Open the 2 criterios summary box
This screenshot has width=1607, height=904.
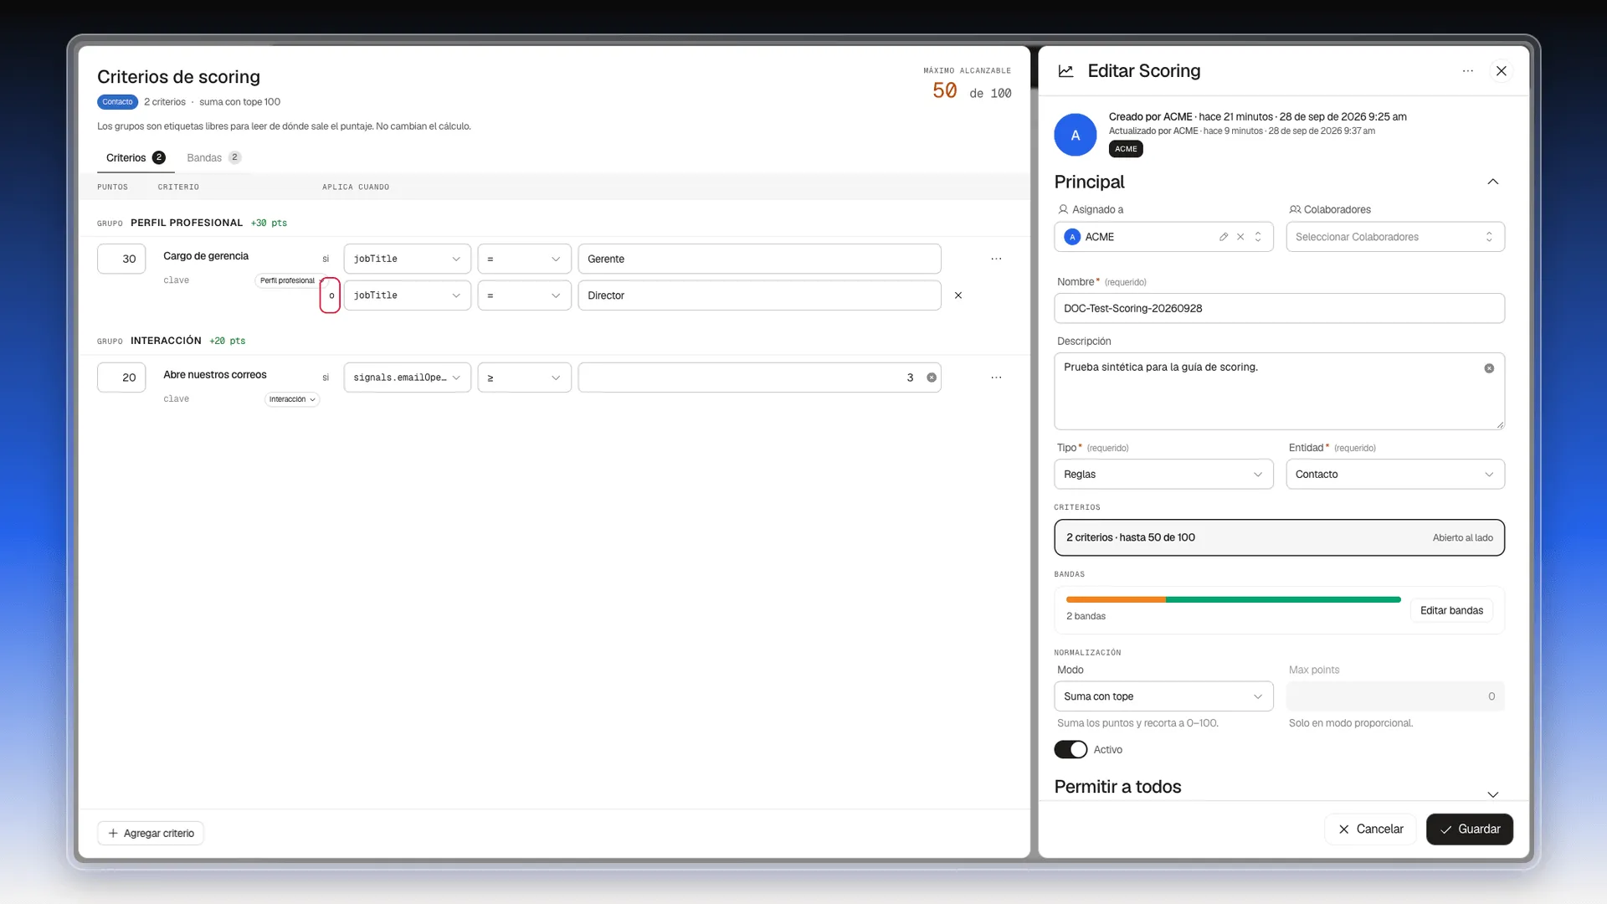1279,537
